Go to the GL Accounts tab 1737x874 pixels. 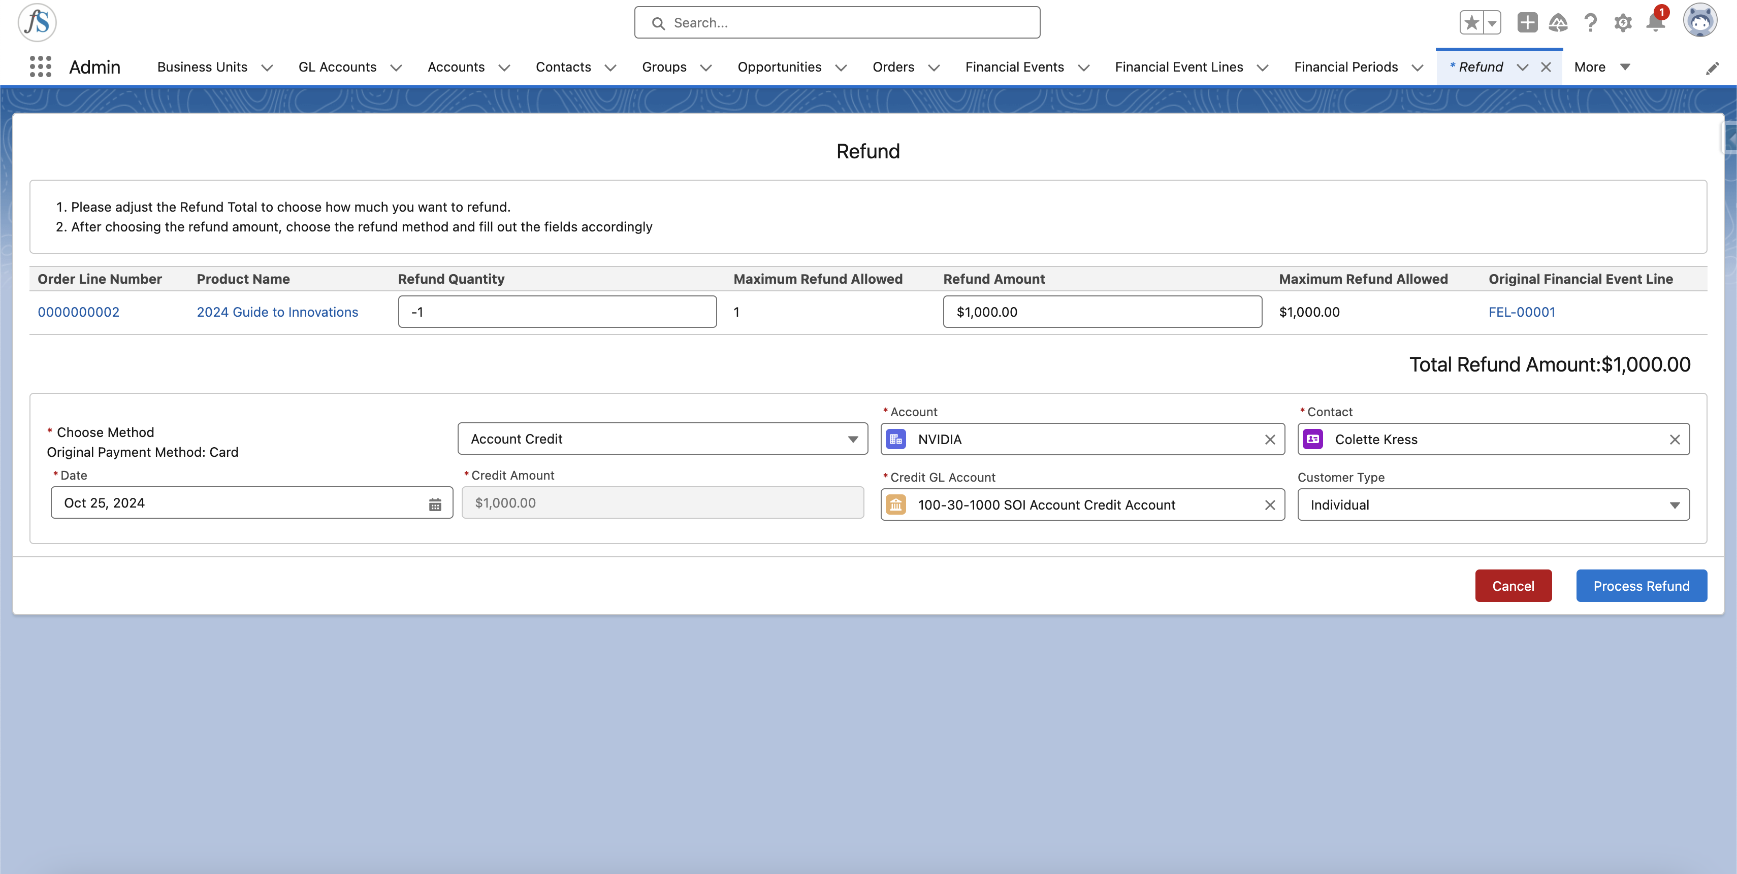point(337,66)
